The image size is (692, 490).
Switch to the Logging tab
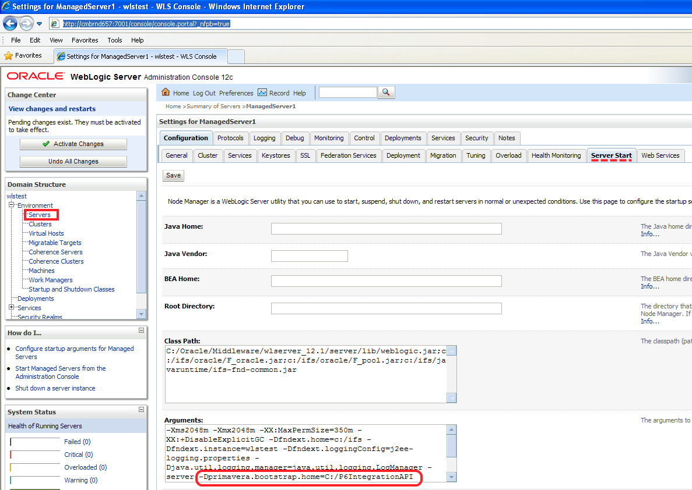[x=264, y=138]
